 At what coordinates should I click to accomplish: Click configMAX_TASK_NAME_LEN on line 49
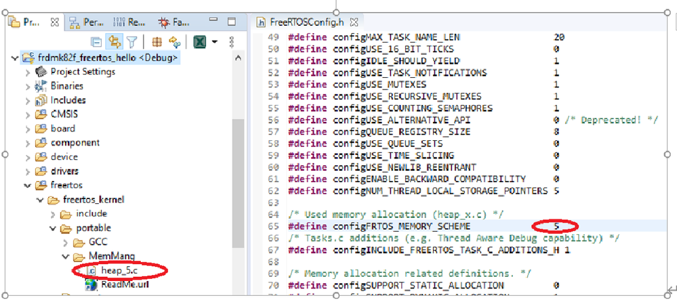click(x=396, y=37)
